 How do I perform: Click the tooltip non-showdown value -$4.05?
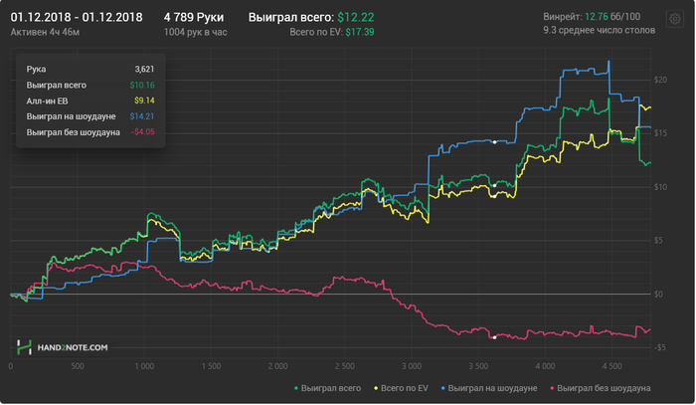(x=143, y=132)
